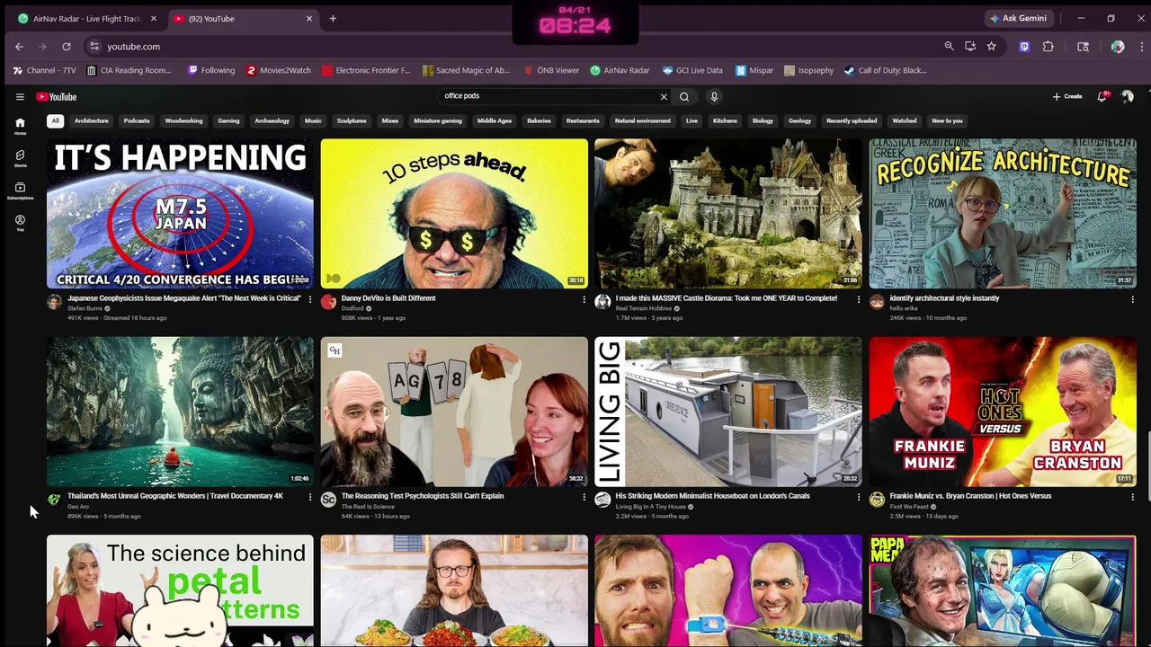This screenshot has width=1151, height=647.
Task: Open options for identify architectural style video
Action: [1132, 299]
